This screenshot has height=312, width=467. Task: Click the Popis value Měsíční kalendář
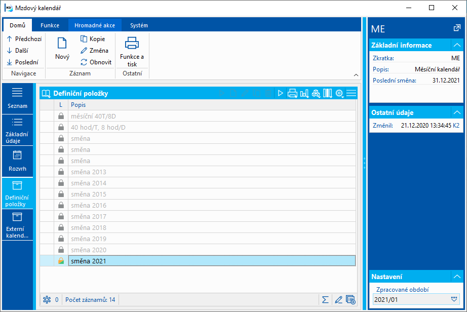coord(437,69)
